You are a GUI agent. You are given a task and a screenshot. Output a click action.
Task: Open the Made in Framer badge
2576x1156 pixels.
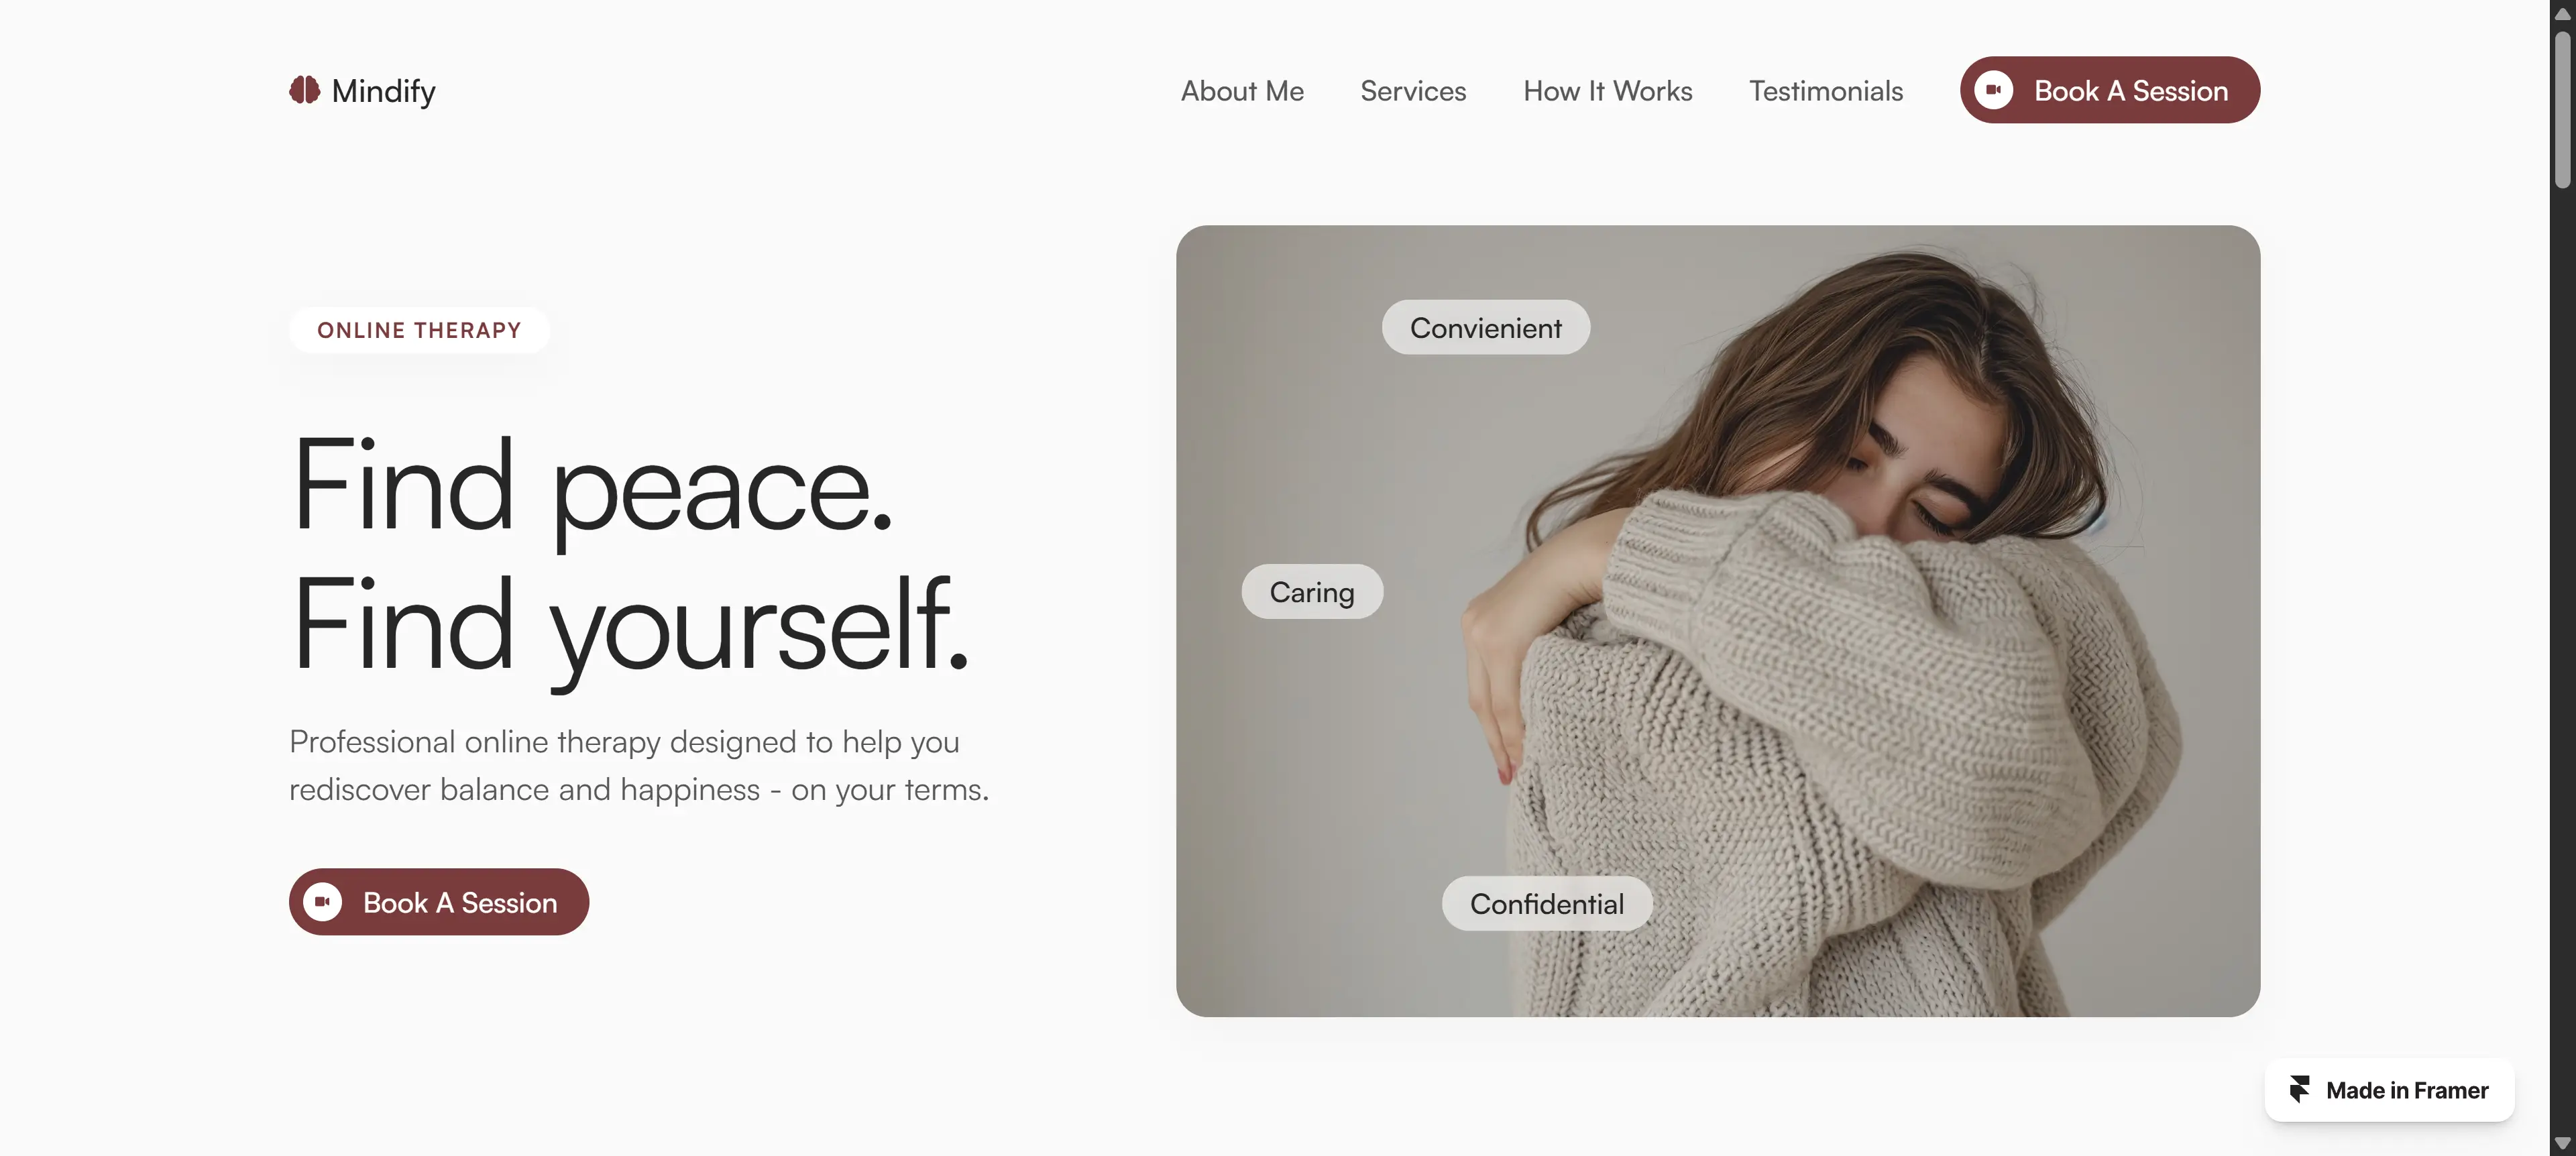pos(2389,1090)
